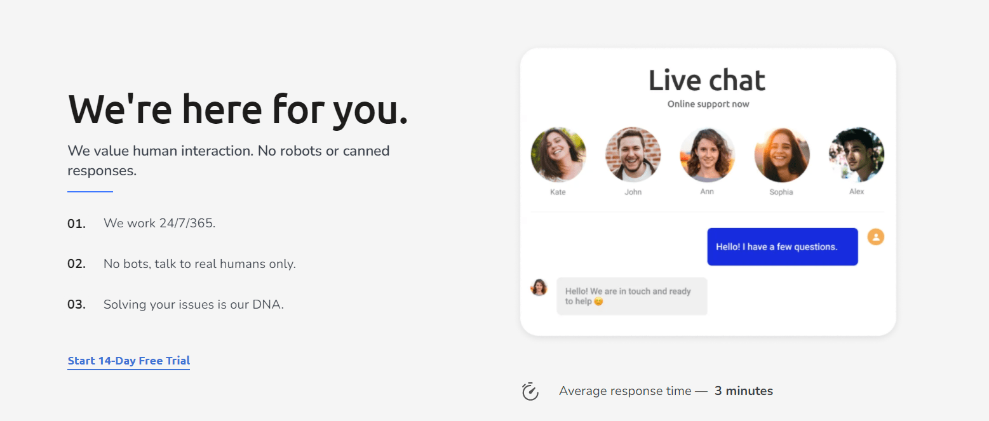
Task: Click the "Live chat" heading
Action: (x=707, y=81)
